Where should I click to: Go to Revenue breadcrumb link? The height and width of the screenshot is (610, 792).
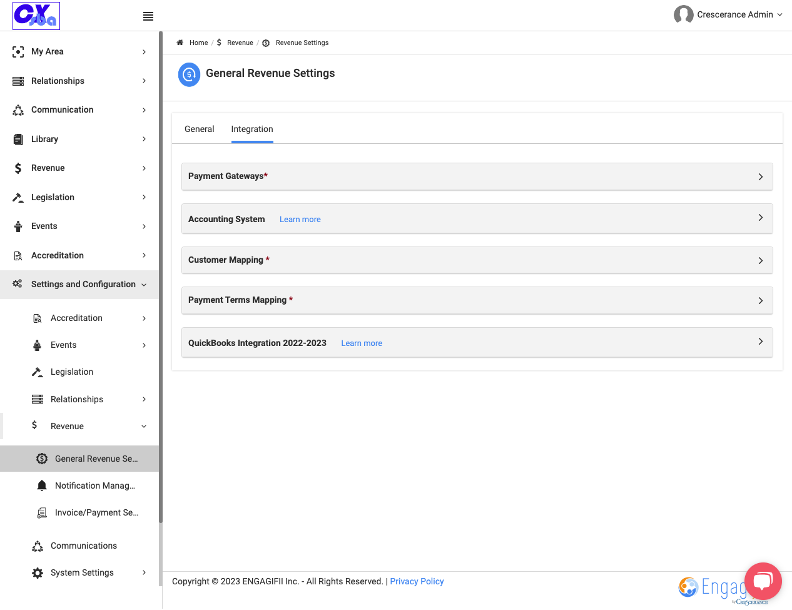coord(240,43)
